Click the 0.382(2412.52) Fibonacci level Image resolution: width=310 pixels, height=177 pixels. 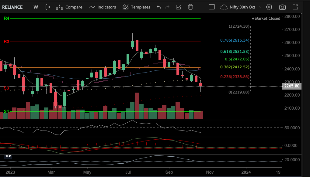pos(235,67)
